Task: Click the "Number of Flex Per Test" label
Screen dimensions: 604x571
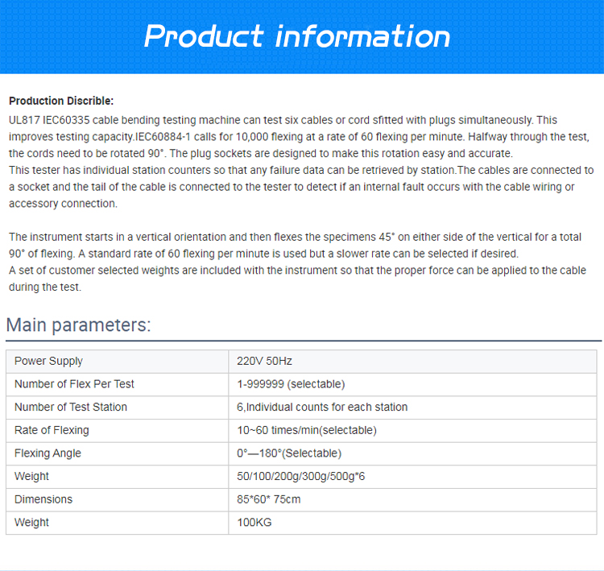Action: click(74, 384)
